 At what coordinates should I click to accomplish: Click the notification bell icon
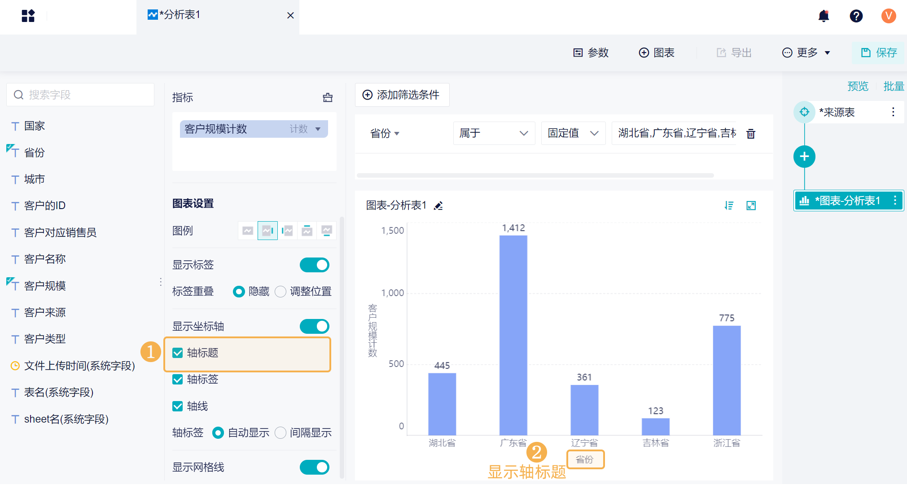pyautogui.click(x=824, y=16)
